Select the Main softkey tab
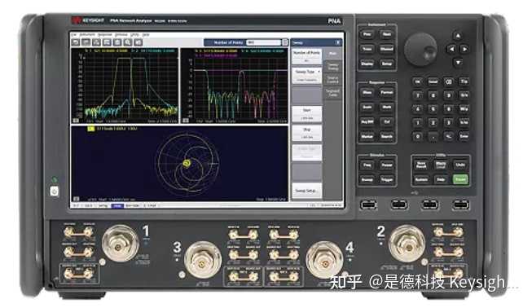 pos(332,54)
